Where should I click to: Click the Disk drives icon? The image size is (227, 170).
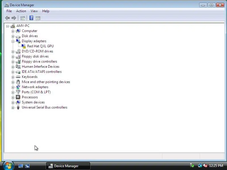tap(18, 37)
